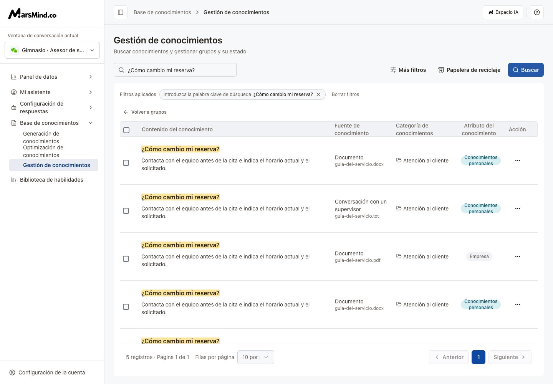Go to Siguiente page
553x384 pixels.
(510, 357)
